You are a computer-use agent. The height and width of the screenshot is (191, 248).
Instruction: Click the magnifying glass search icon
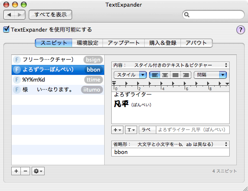(187, 15)
